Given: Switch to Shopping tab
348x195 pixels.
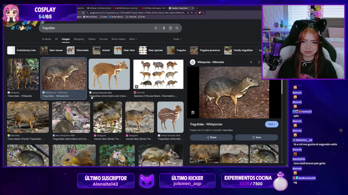Looking at the screenshot, I should 79,39.
